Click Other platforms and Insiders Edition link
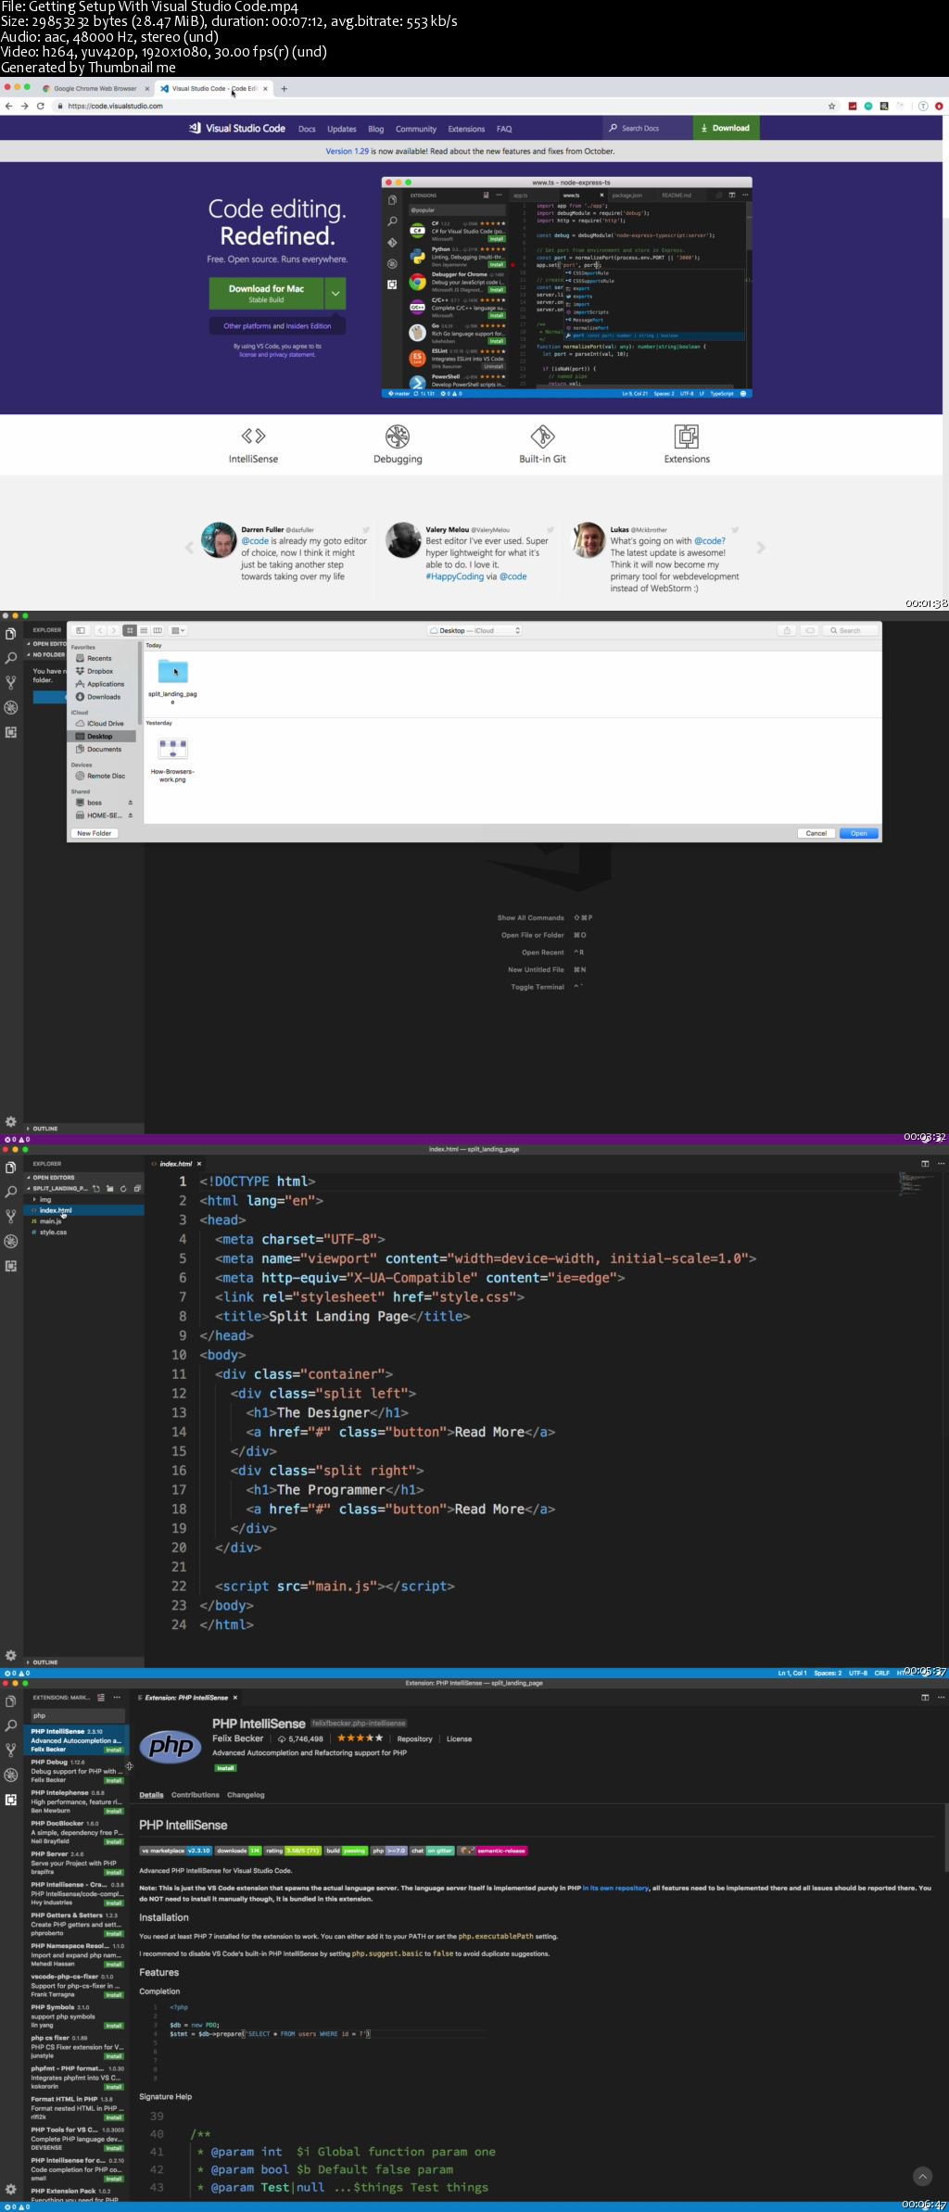 tap(277, 326)
